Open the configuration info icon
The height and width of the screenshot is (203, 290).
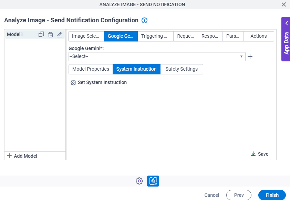144,21
